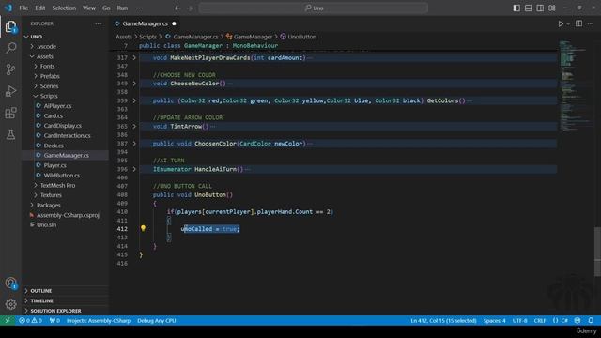The width and height of the screenshot is (601, 338).
Task: Go forward using the navigation arrow
Action: [190, 8]
